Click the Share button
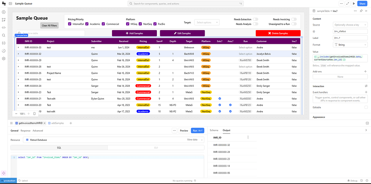Image resolution: width=371 pixels, height=184 pixels. pos(362,4)
